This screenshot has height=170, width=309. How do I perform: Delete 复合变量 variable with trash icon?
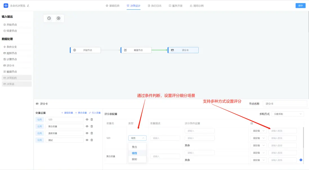[92, 126]
